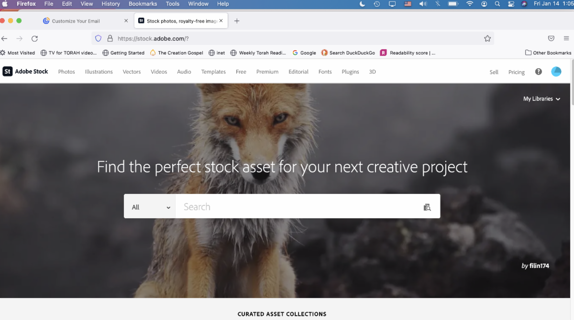
Task: Click the visual search camera icon
Action: pyautogui.click(x=427, y=207)
